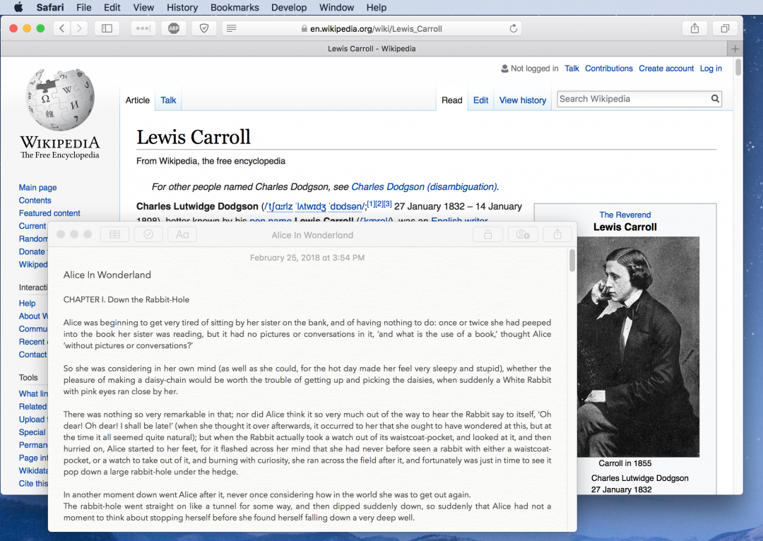
Task: Show the Safari sidebar
Action: pyautogui.click(x=107, y=28)
